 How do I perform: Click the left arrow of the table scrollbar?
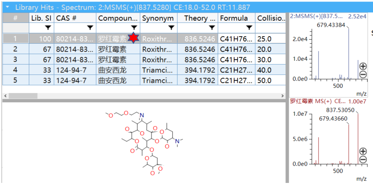tap(5, 95)
